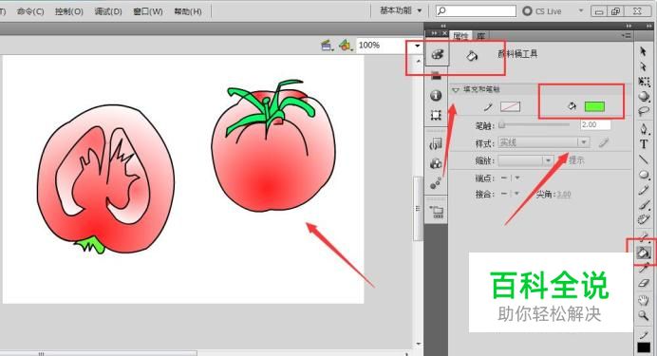Select the Selection arrow tool
This screenshot has height=356, width=657.
point(643,51)
